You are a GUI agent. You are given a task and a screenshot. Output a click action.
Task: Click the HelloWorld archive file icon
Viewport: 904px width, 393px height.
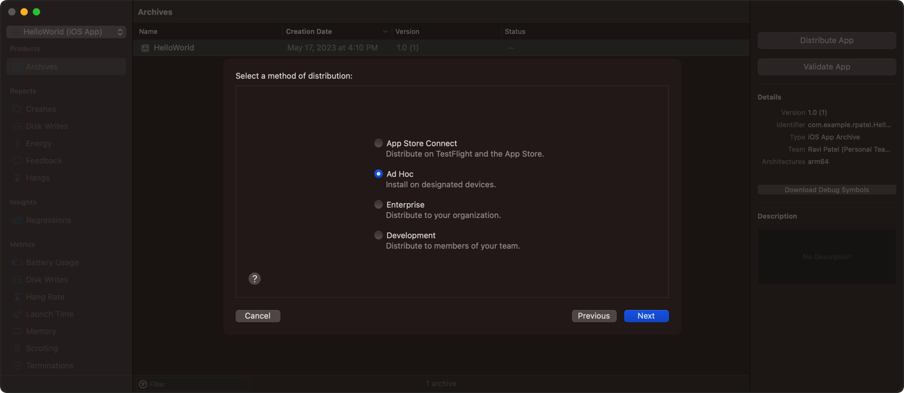(145, 48)
